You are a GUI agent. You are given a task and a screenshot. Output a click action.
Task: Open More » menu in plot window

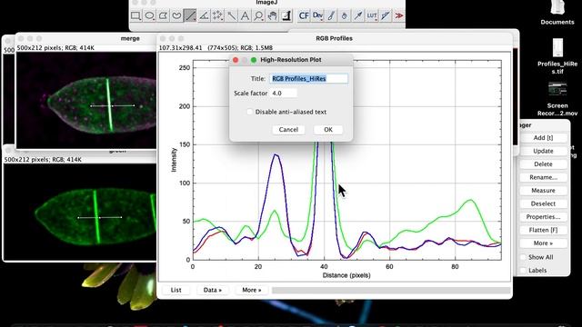pos(252,290)
